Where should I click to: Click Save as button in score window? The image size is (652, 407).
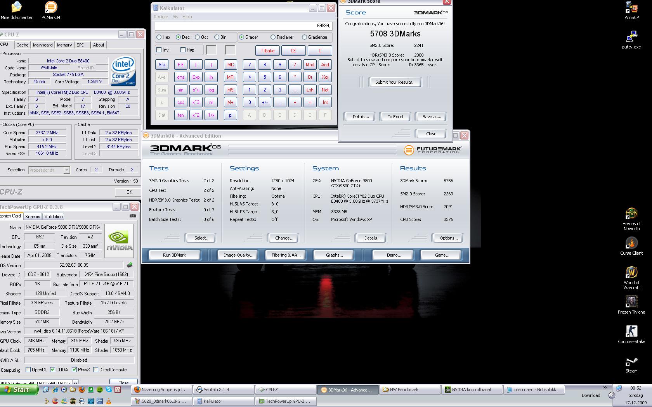pos(432,117)
